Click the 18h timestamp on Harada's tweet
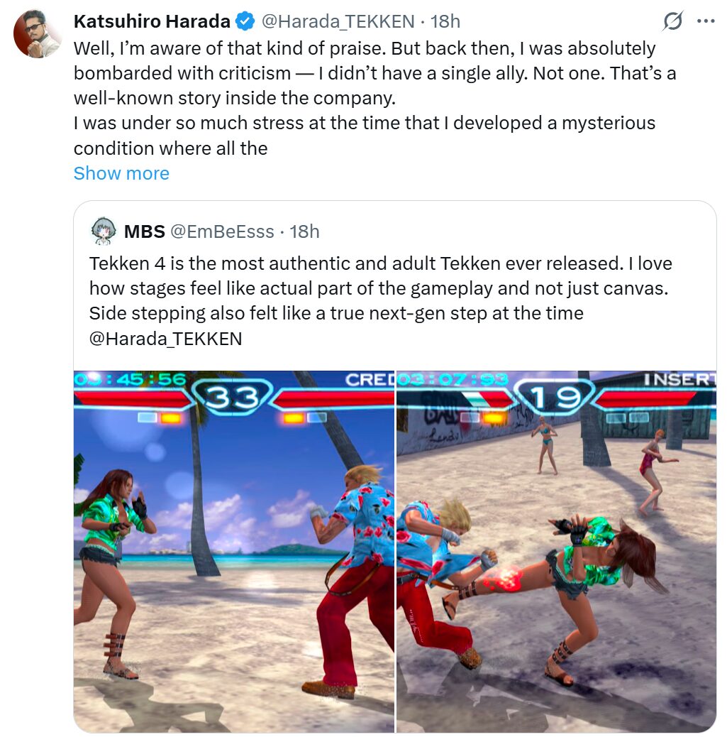The height and width of the screenshot is (737, 727). click(x=445, y=21)
